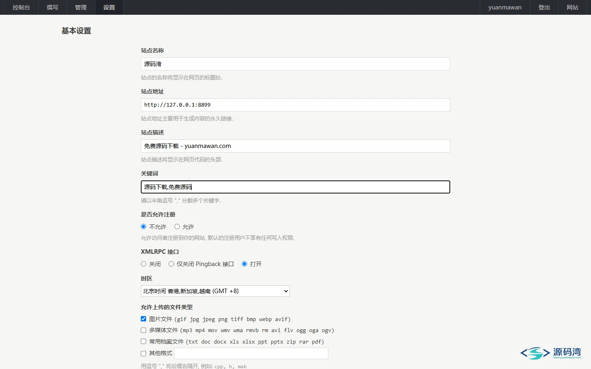This screenshot has height=369, width=591.
Task: Click the 站点名称 field label
Action: 152,50
